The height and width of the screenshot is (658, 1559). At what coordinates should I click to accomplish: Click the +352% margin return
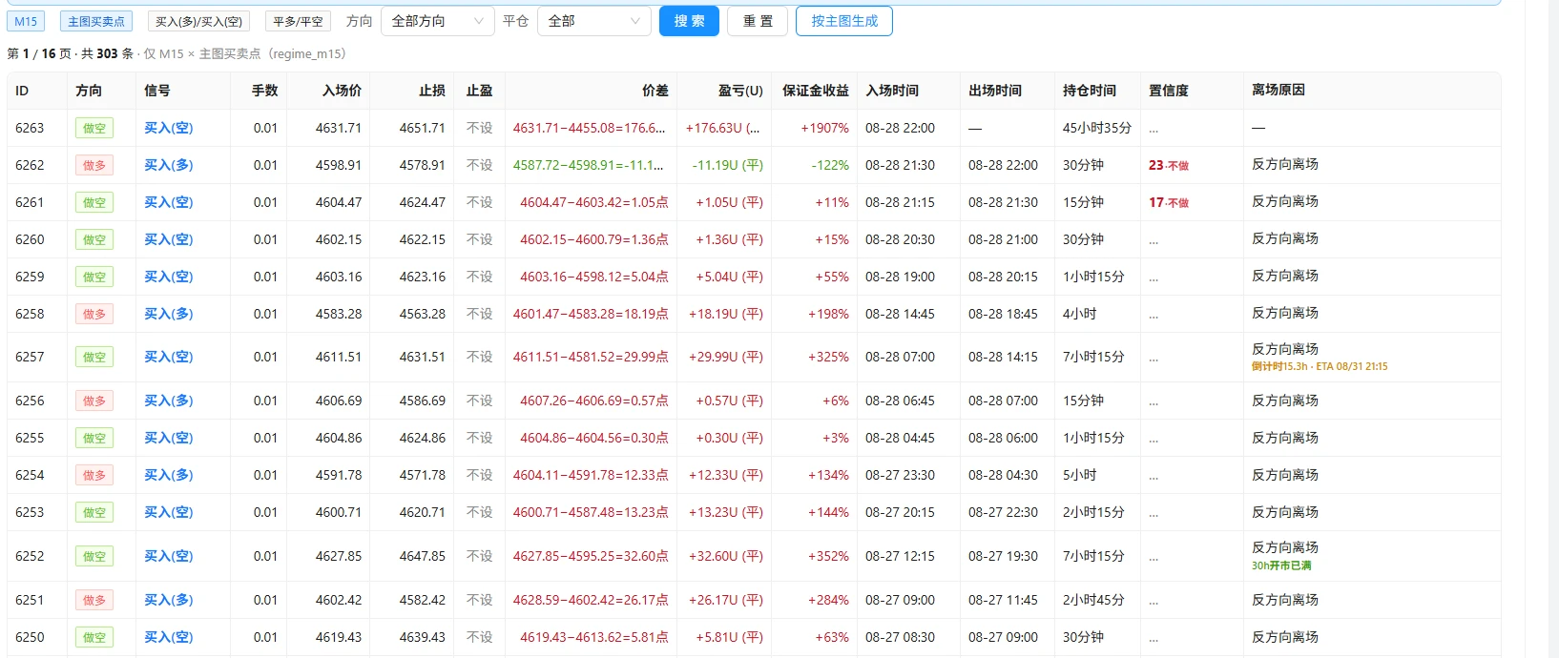[828, 556]
